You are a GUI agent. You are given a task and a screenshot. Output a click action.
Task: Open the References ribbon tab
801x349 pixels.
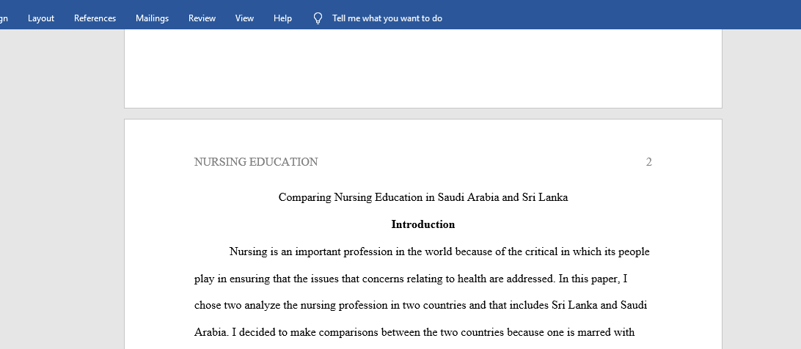pyautogui.click(x=95, y=18)
